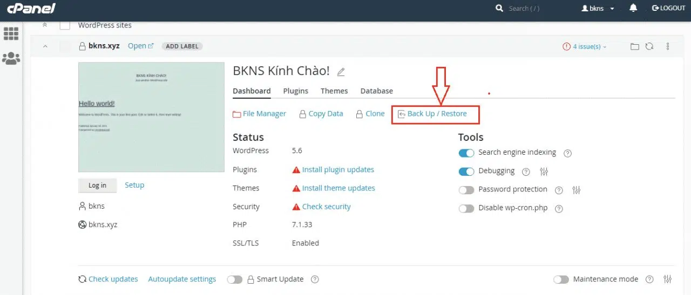The width and height of the screenshot is (691, 295).
Task: Switch to the Plugins tab
Action: click(295, 91)
